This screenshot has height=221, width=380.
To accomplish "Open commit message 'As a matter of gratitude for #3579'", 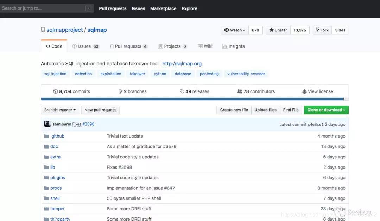I will tap(141, 147).
